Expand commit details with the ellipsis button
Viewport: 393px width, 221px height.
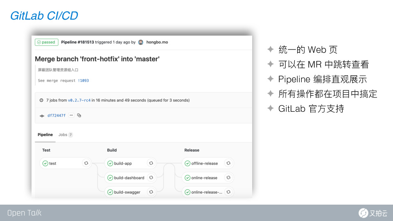click(x=71, y=115)
